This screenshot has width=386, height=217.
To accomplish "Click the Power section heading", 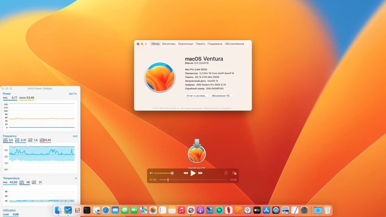I will coord(7,94).
